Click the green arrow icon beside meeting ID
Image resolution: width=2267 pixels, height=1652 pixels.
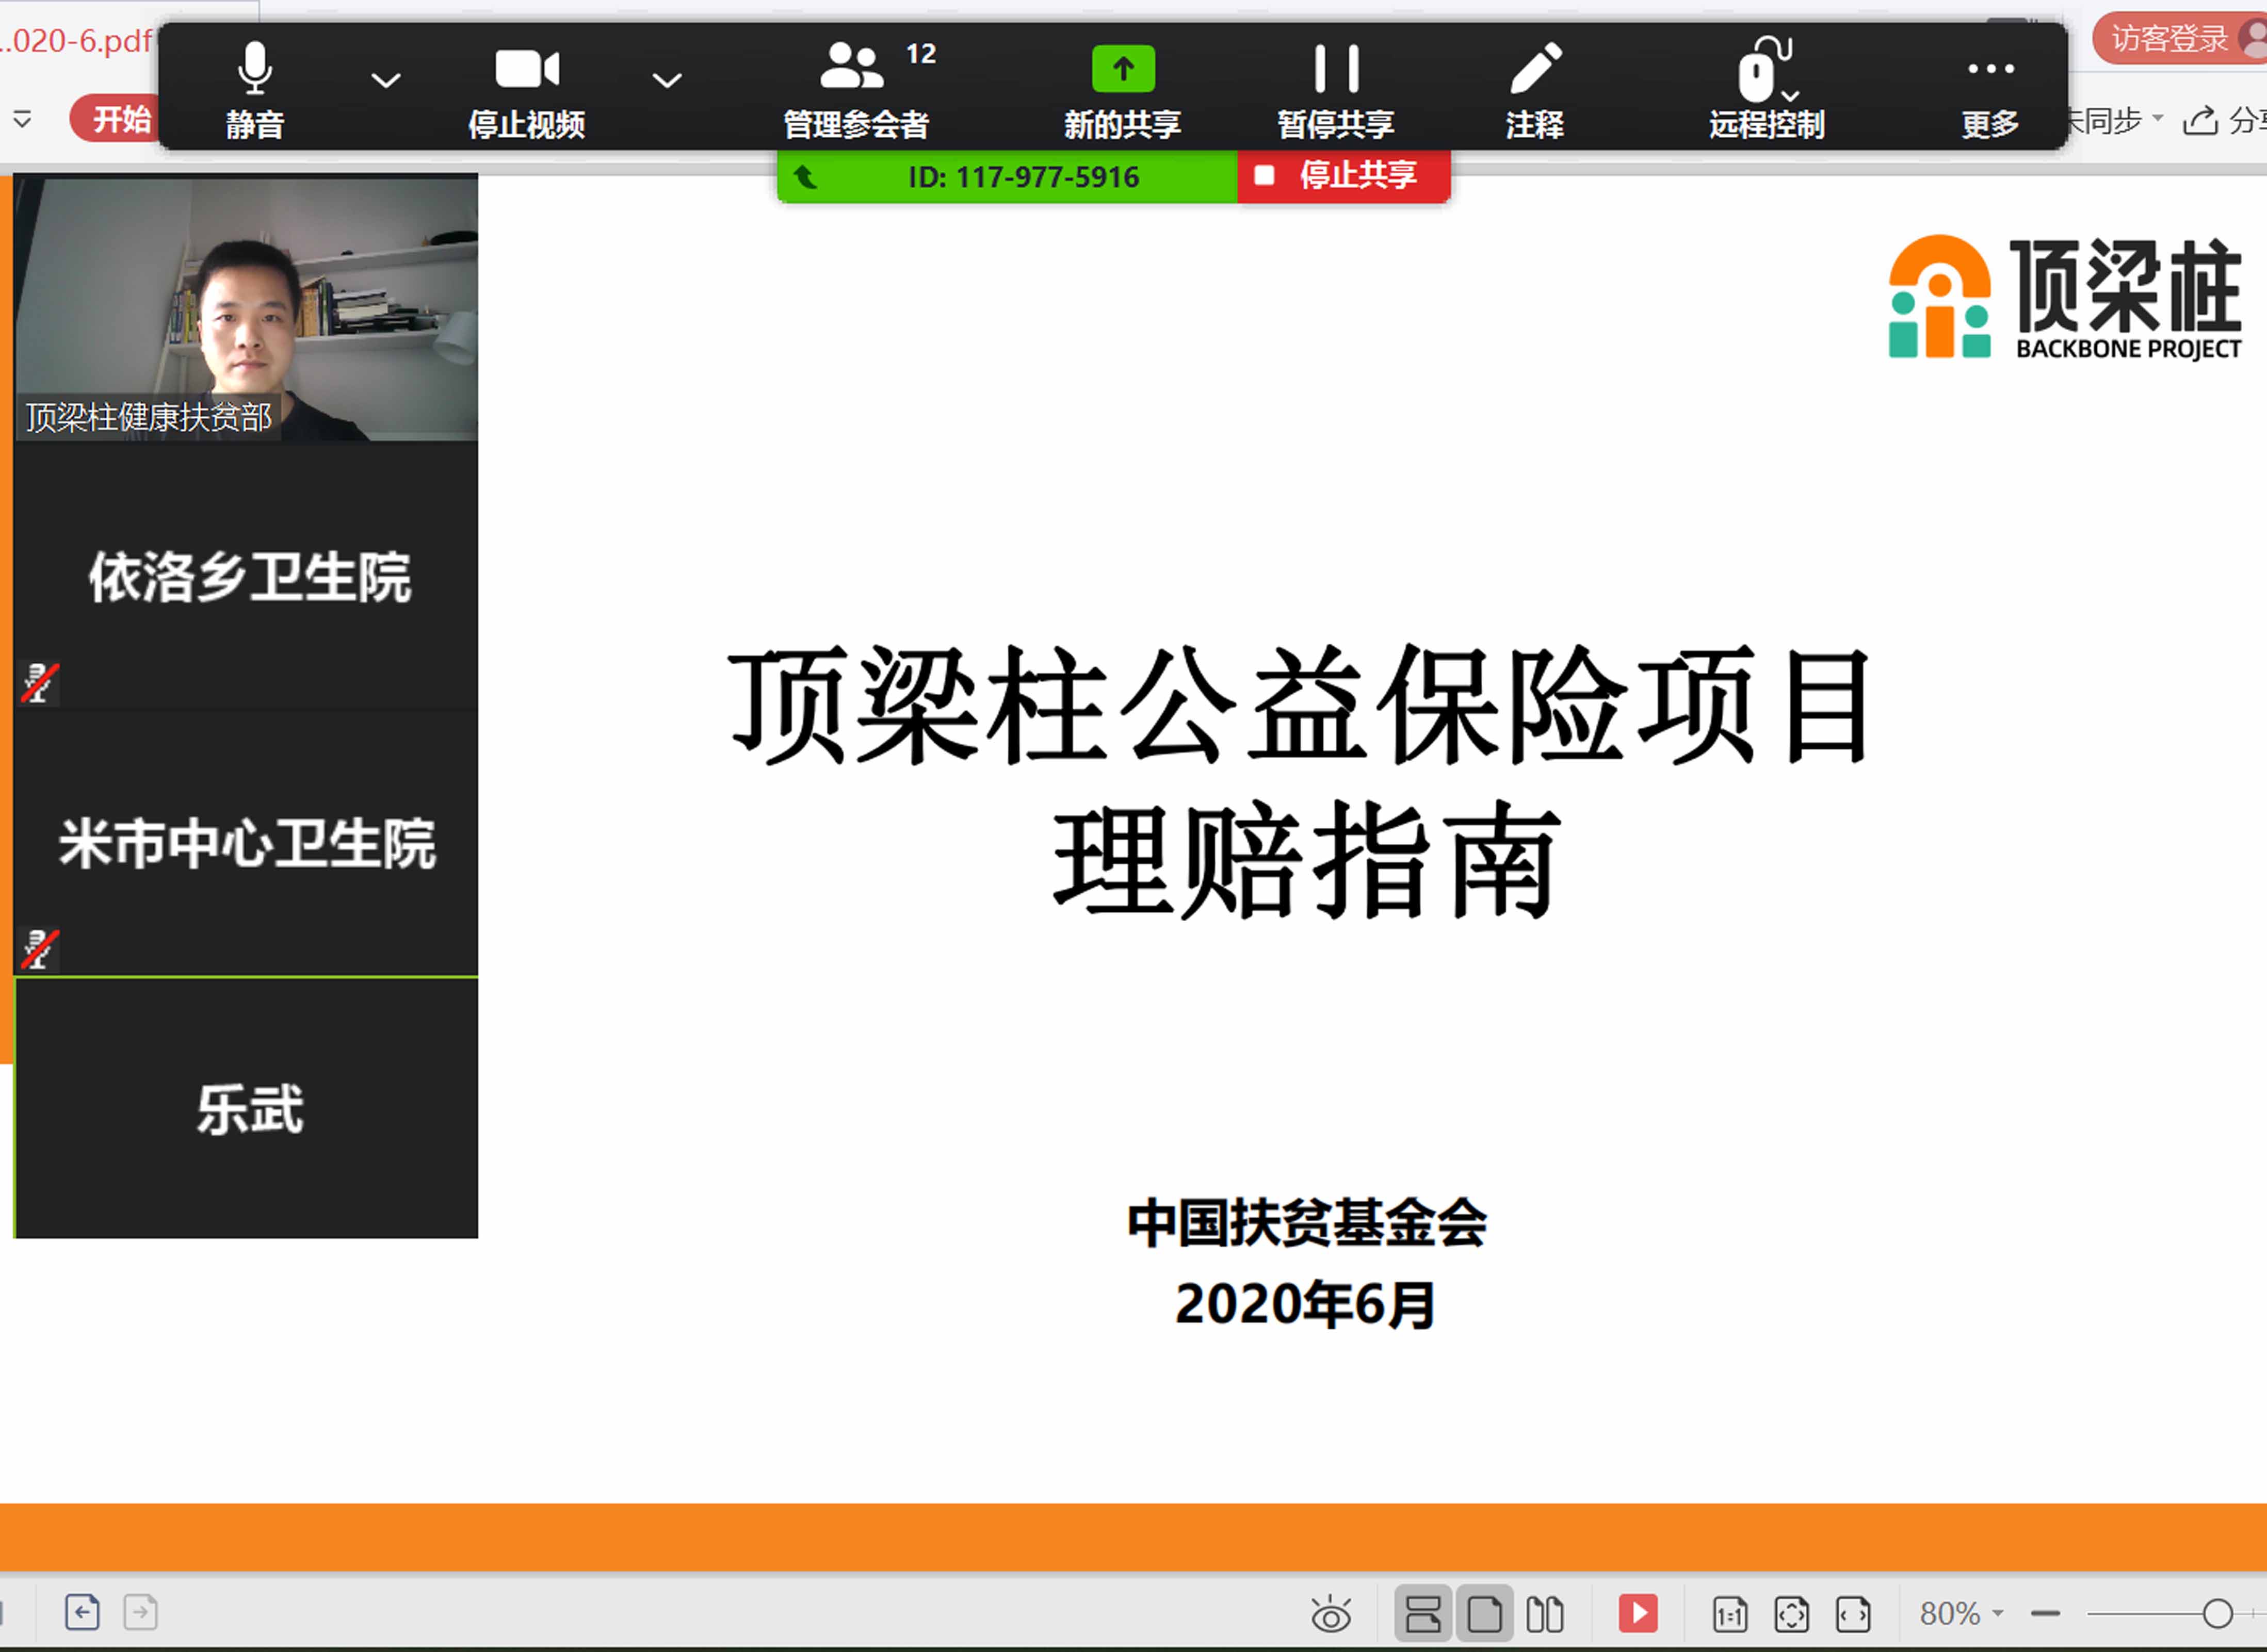coord(805,178)
